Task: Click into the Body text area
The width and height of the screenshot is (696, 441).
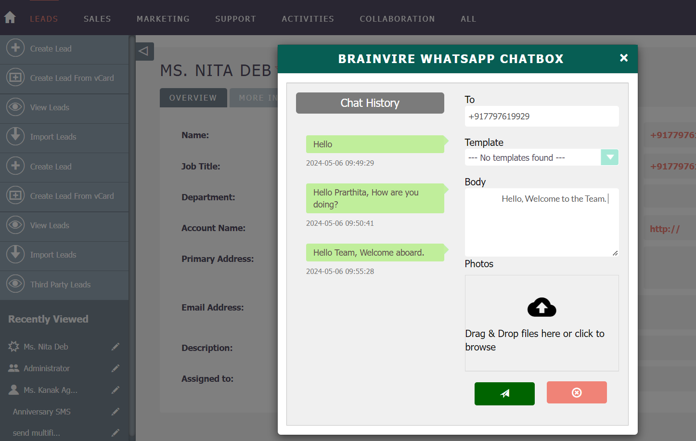Action: (541, 222)
